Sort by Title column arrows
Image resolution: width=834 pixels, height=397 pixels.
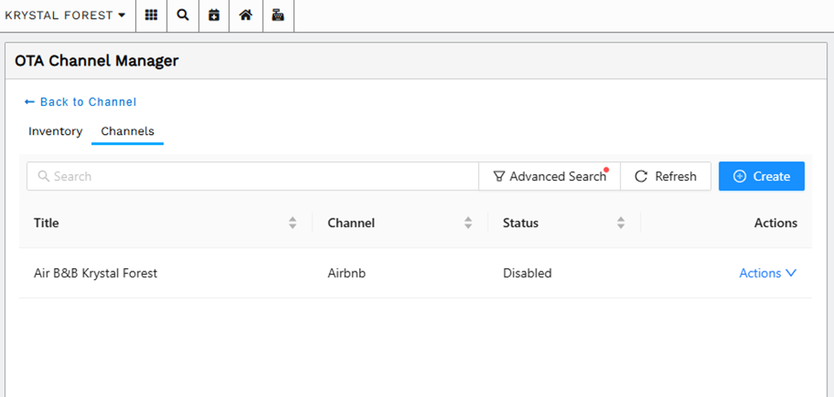point(293,223)
